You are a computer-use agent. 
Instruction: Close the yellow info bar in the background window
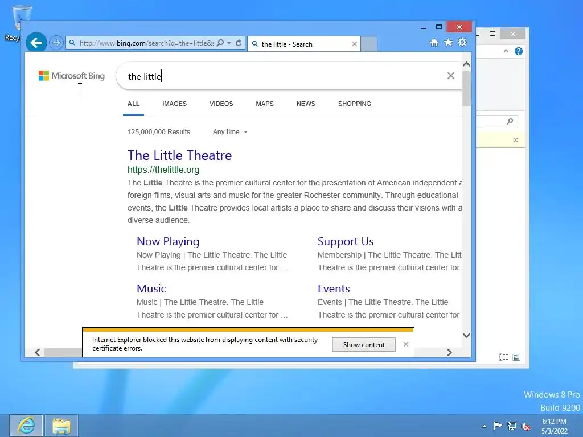pos(515,140)
